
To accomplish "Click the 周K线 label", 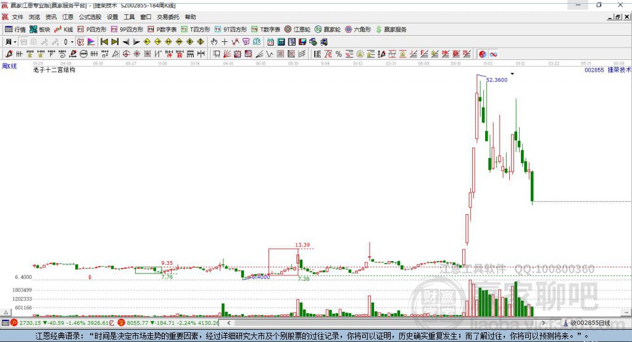I will tap(9, 66).
